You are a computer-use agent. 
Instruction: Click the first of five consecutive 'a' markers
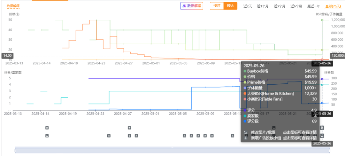click(184, 136)
